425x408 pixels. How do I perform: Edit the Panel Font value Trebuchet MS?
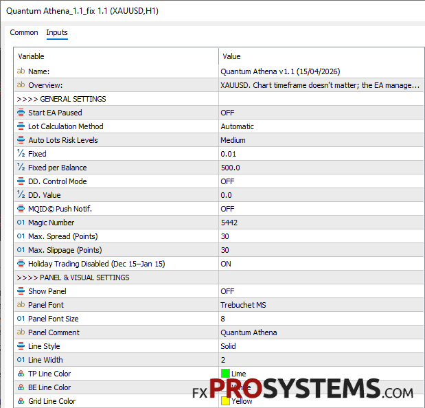(321, 305)
